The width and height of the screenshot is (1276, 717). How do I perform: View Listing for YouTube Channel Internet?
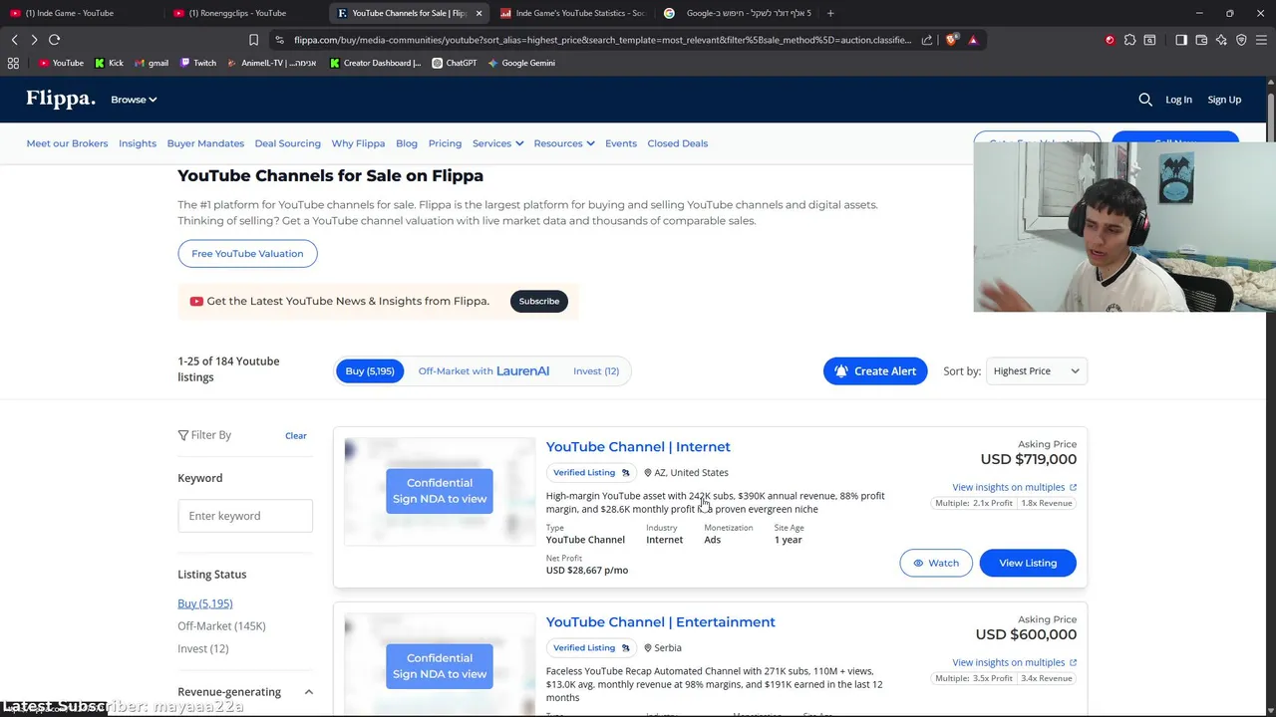pos(1028,563)
